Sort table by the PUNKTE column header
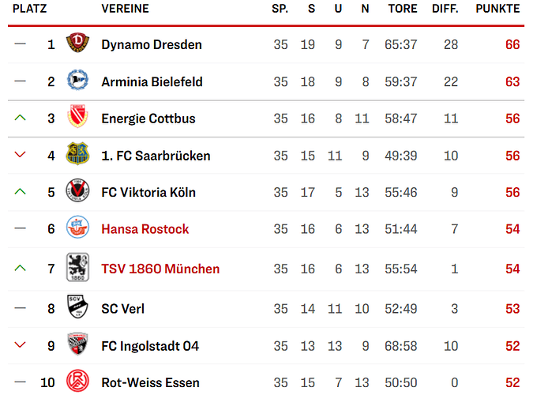 (x=497, y=9)
